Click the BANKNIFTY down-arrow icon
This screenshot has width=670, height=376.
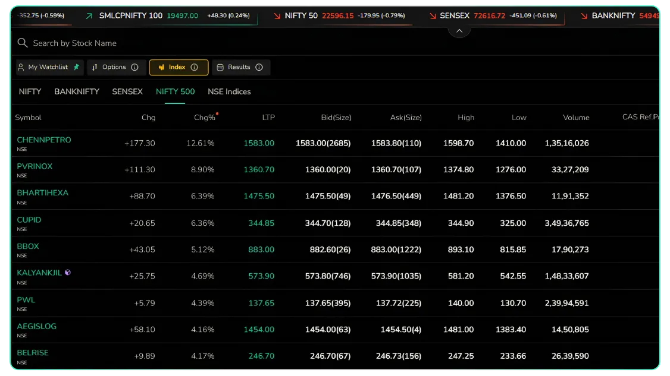(584, 16)
